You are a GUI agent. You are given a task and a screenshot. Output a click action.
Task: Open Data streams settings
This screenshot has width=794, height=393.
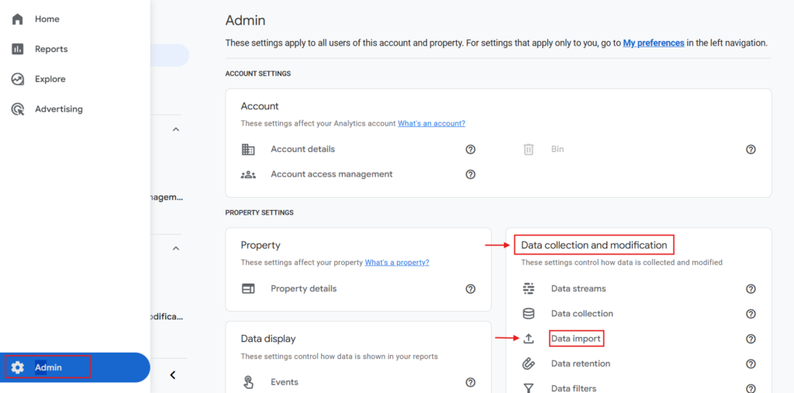coord(578,288)
